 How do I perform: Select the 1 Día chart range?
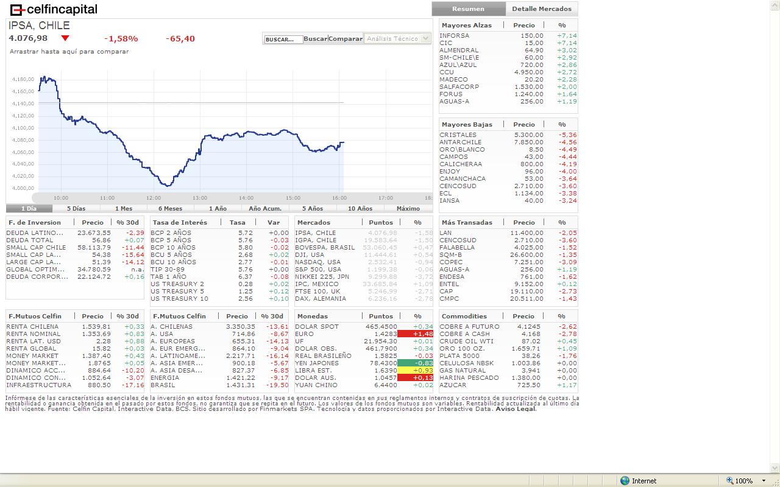(29, 208)
